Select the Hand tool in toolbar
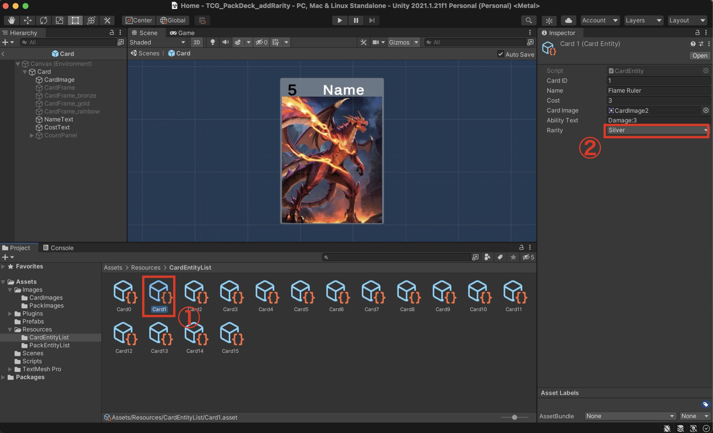713x433 pixels. 12,20
